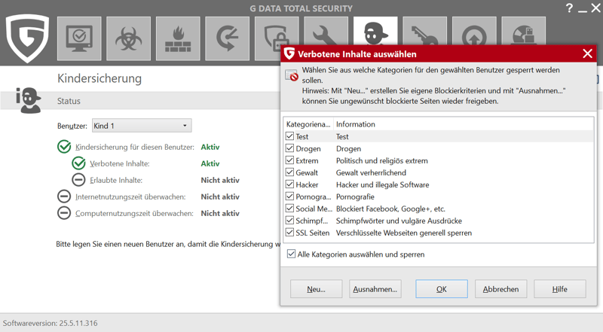Open the encryption key icon
The height and width of the screenshot is (332, 603).
(424, 32)
